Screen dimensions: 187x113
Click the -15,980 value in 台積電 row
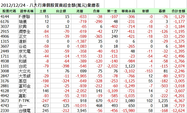(x=128, y=111)
